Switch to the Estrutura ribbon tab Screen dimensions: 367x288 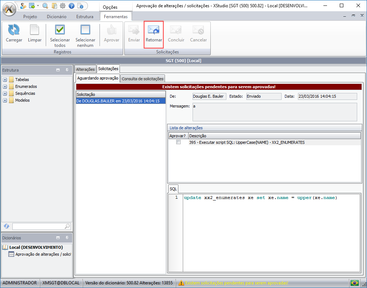[x=85, y=17]
